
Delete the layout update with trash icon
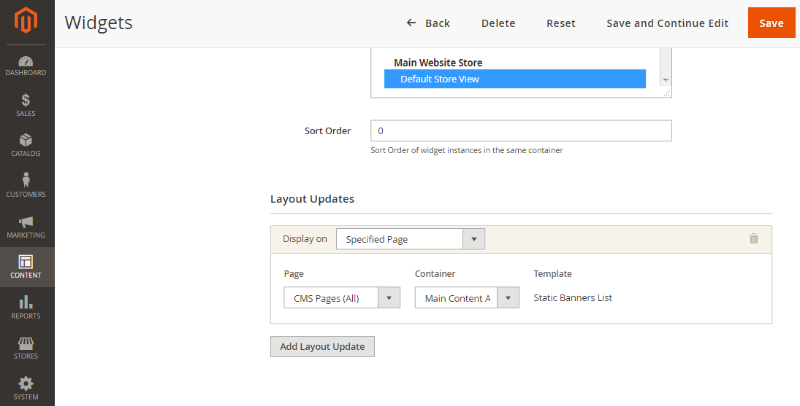tap(754, 238)
